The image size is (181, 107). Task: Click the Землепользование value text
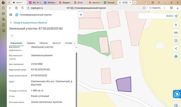pos(42,55)
